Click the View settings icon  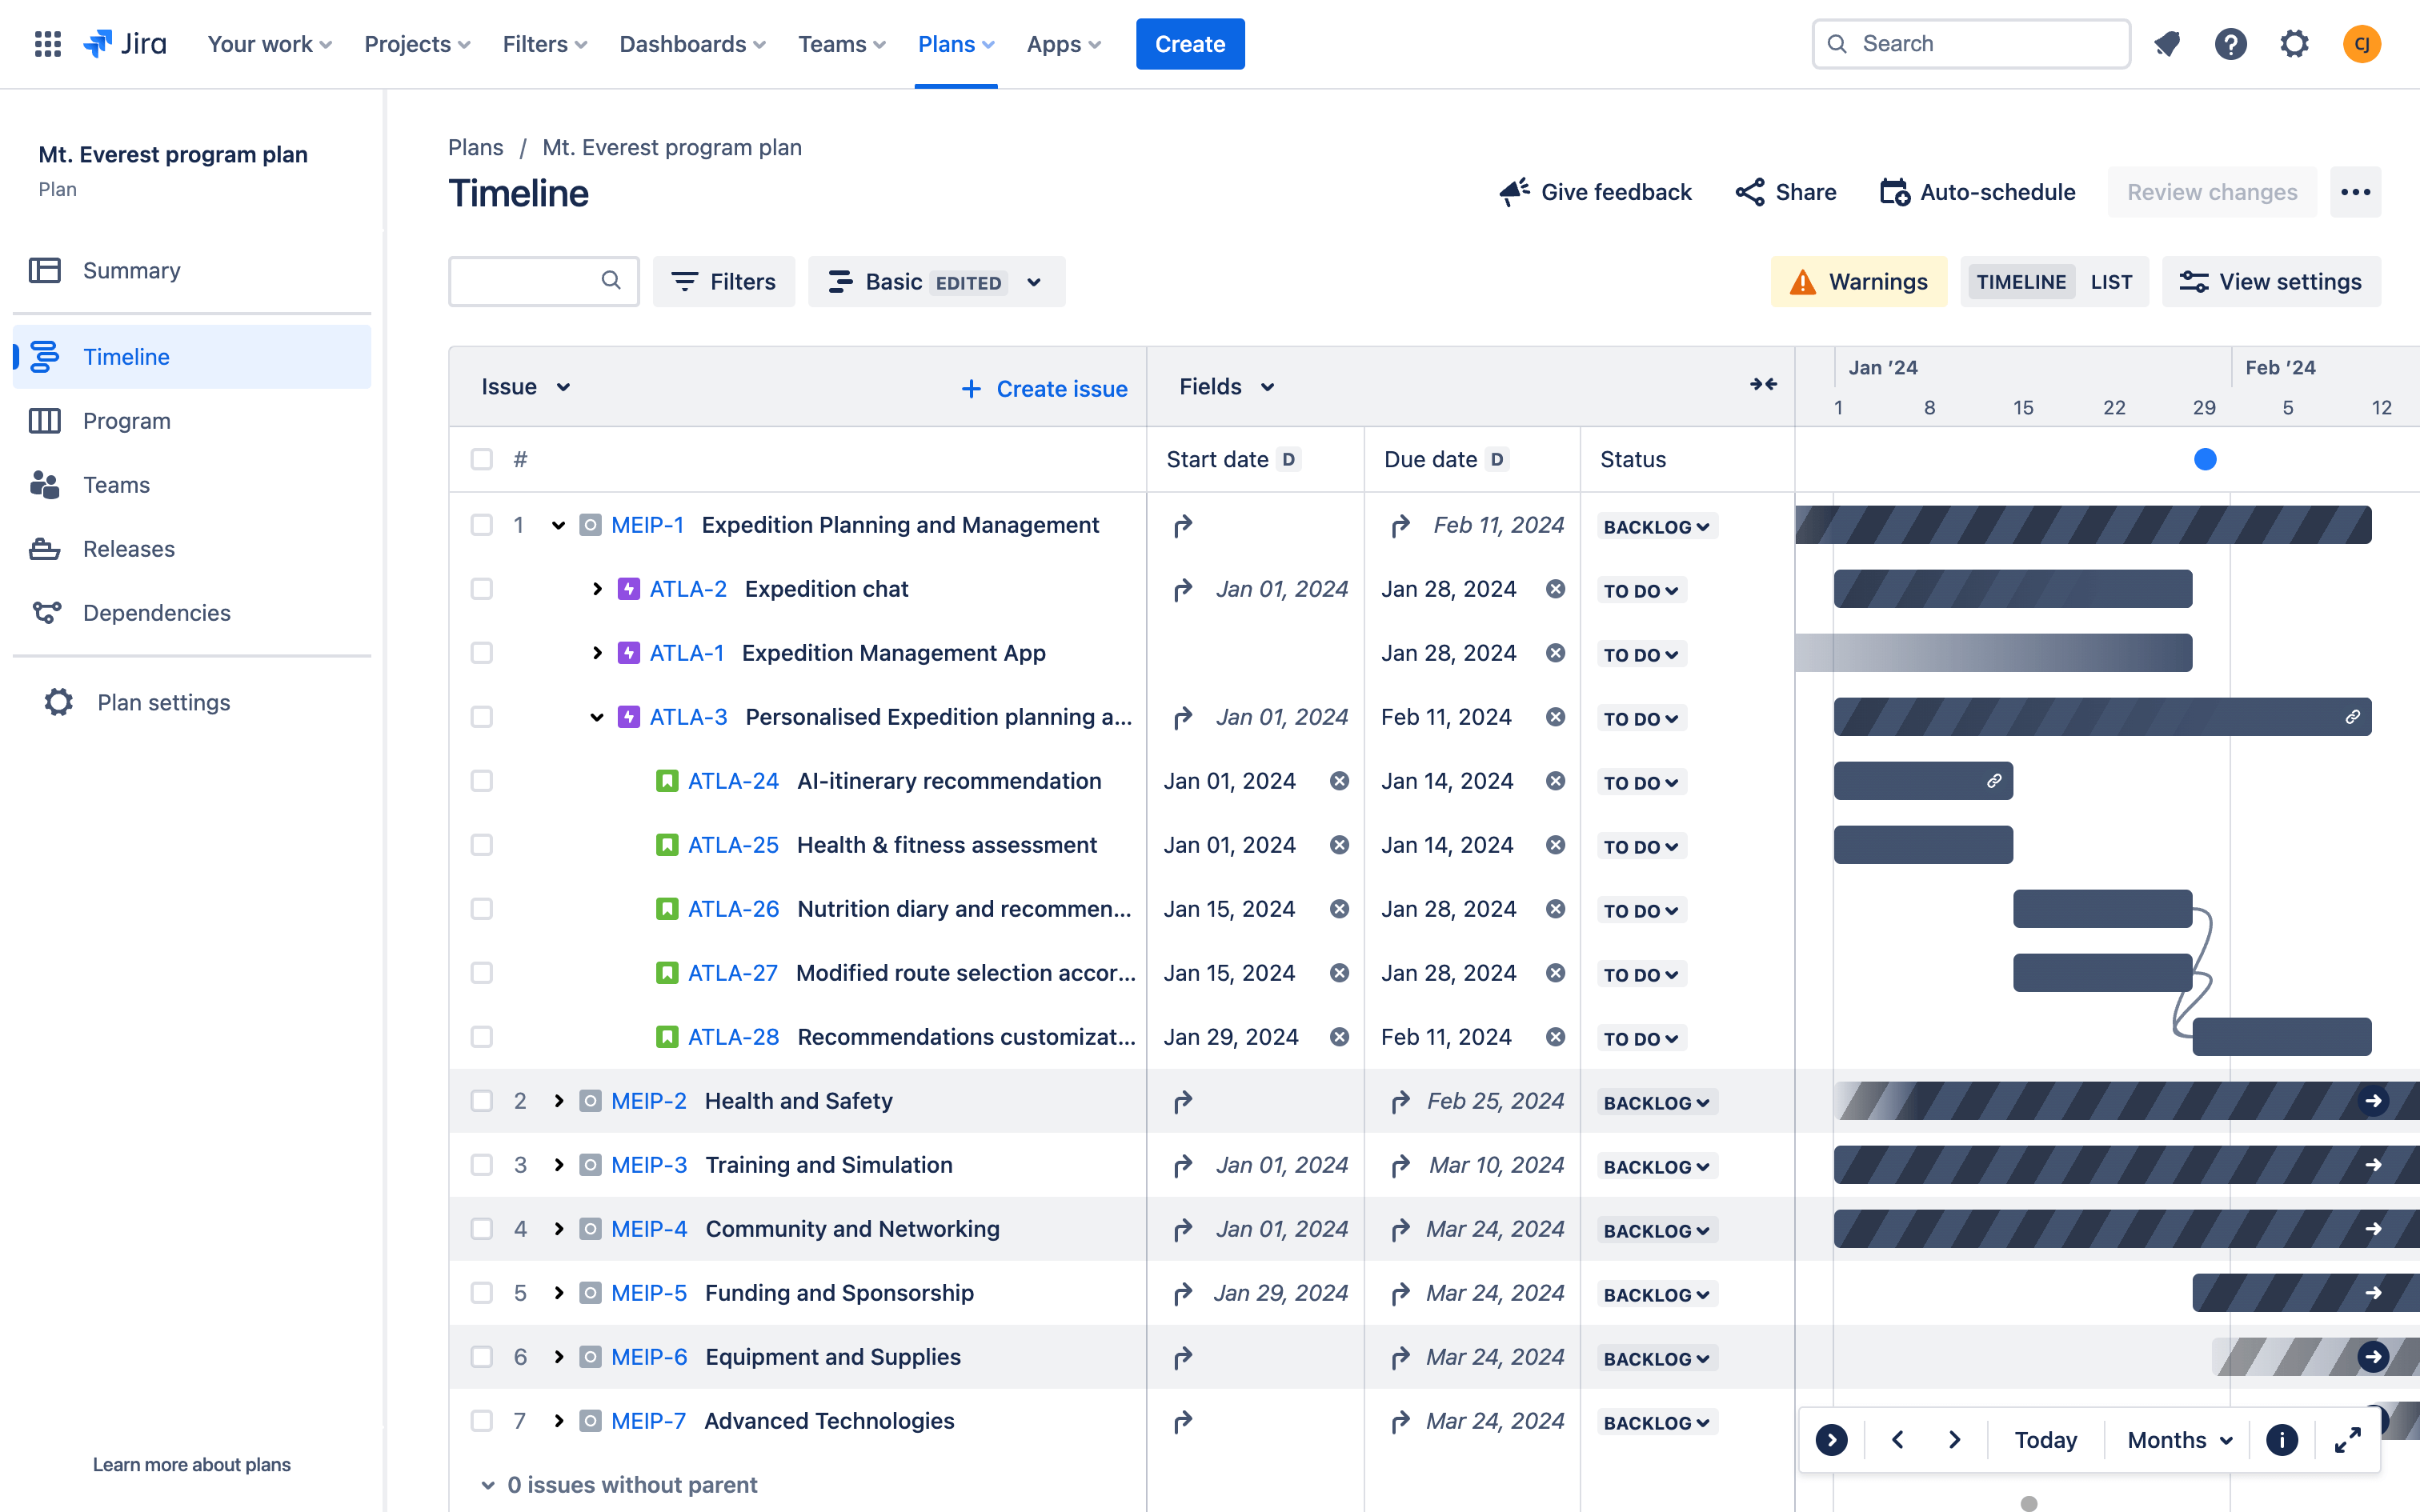click(x=2194, y=281)
